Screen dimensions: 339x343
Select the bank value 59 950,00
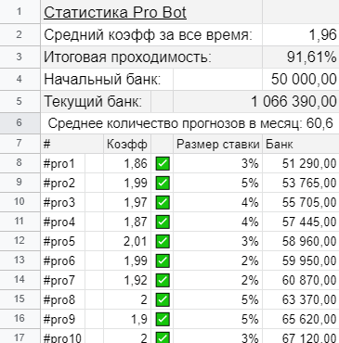click(x=301, y=260)
